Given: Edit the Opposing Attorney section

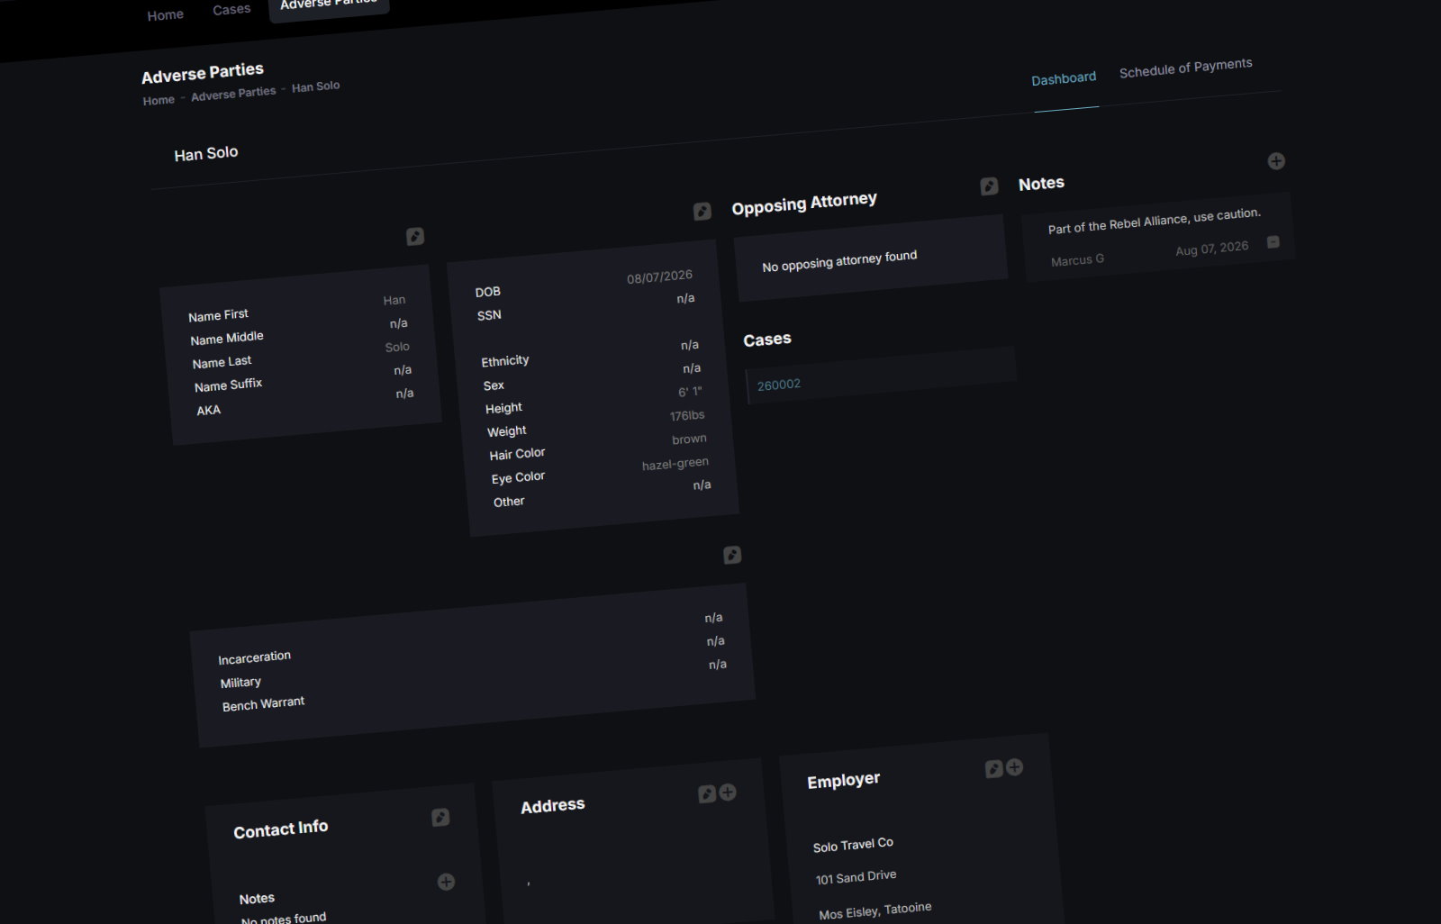Looking at the screenshot, I should point(989,186).
